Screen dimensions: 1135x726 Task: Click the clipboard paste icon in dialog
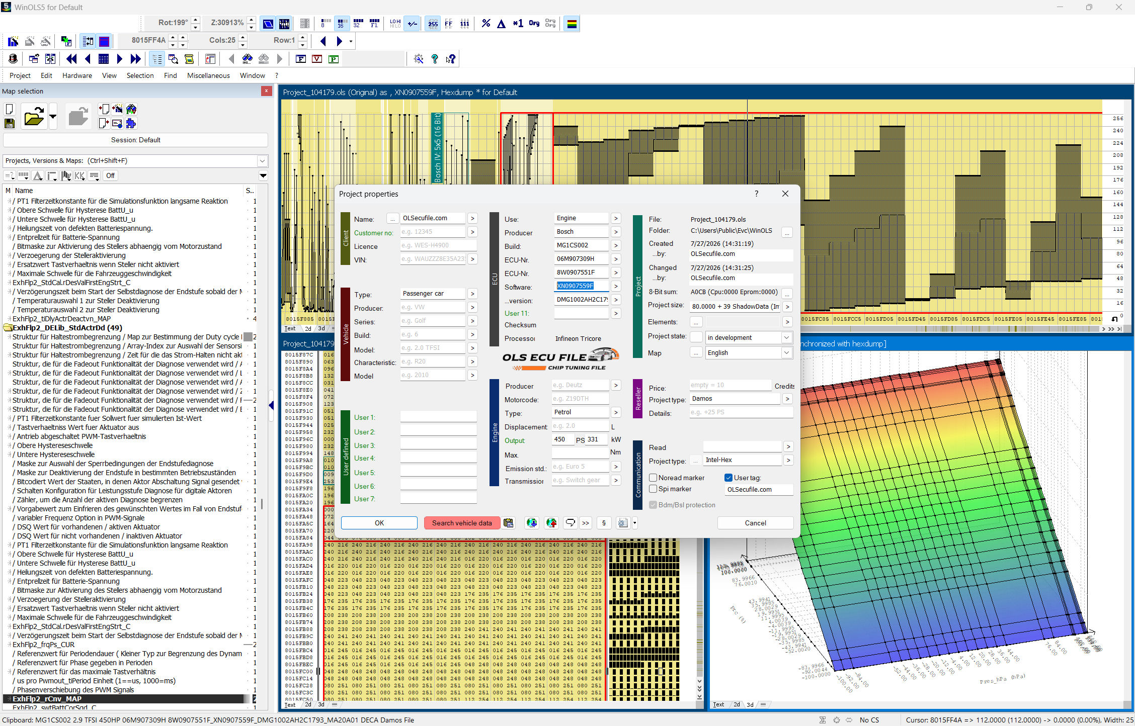coord(509,523)
